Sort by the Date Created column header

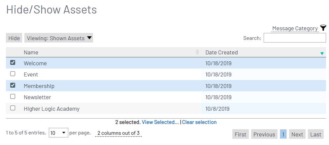tap(221, 52)
